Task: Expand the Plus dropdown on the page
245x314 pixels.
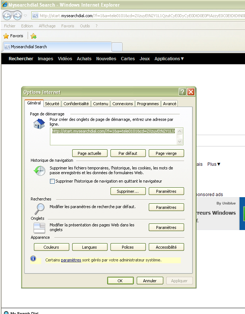Action: click(214, 164)
